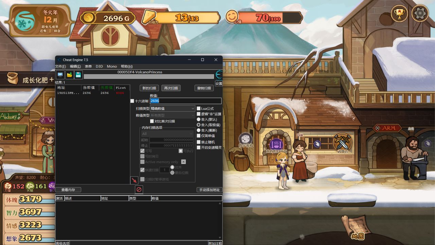Click the dice 骰子游戏 icon
The height and width of the screenshot is (245, 435).
tap(245, 139)
